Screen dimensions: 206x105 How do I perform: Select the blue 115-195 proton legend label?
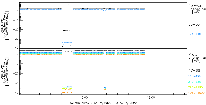(195, 76)
